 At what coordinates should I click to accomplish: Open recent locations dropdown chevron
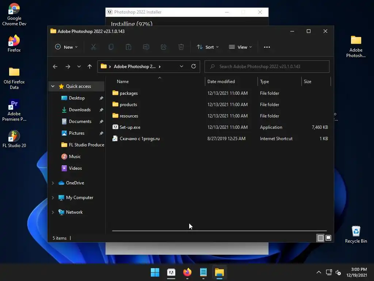click(x=79, y=67)
